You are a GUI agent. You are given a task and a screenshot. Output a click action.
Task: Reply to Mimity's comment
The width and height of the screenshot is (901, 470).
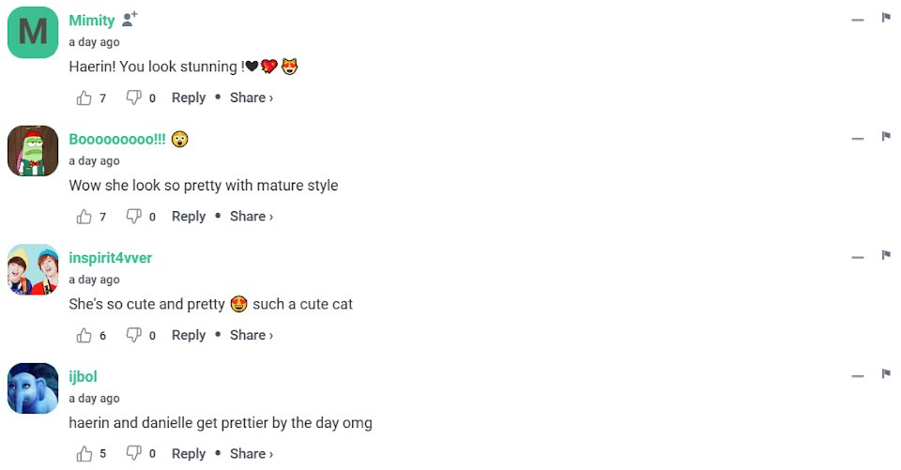(x=188, y=98)
